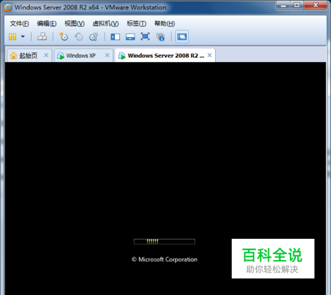Toggle the console view icon
Viewport: 331px width, 295px height.
182,36
